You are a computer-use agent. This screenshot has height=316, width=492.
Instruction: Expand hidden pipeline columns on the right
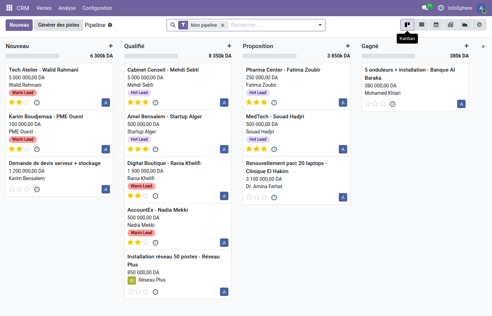[483, 46]
